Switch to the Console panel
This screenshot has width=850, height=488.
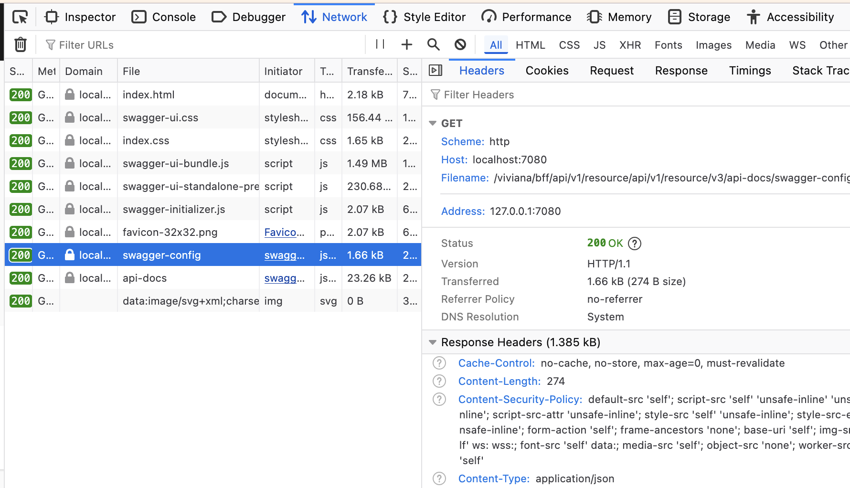pos(163,17)
